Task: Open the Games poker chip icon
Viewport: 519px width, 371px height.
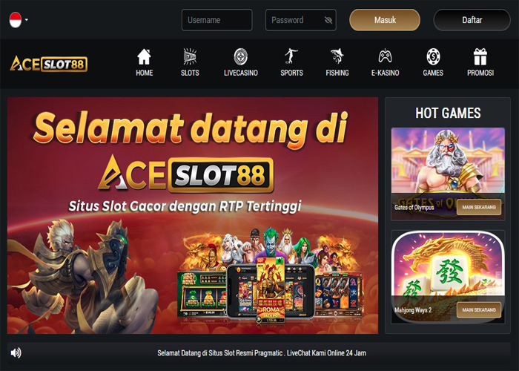Action: click(x=433, y=56)
